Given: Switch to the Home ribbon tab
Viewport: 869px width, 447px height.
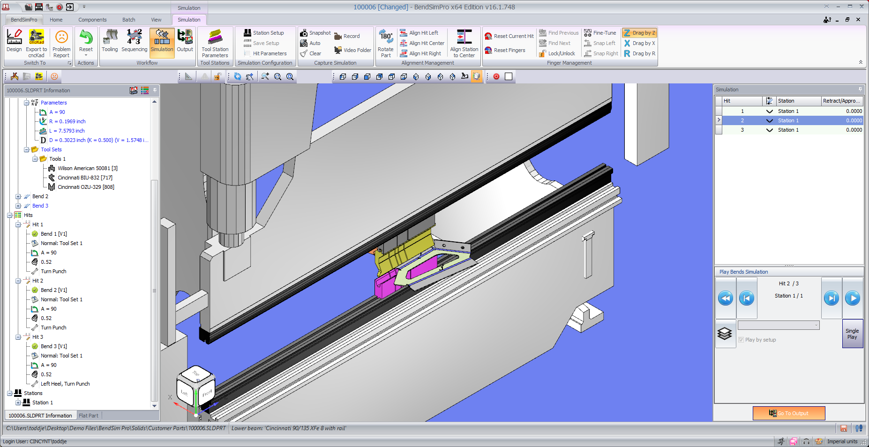Looking at the screenshot, I should coord(56,20).
